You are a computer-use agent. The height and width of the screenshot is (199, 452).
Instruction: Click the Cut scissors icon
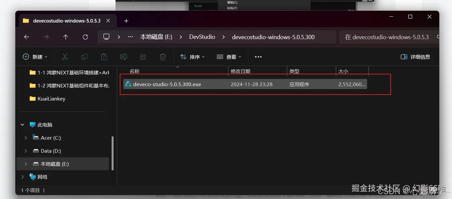point(65,57)
